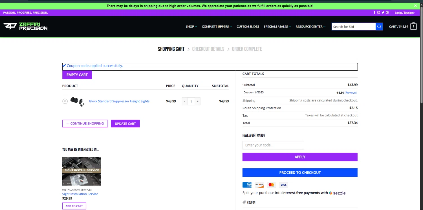
Task: Click the 'Coupon code applied successfully.' message
Action: (x=95, y=66)
